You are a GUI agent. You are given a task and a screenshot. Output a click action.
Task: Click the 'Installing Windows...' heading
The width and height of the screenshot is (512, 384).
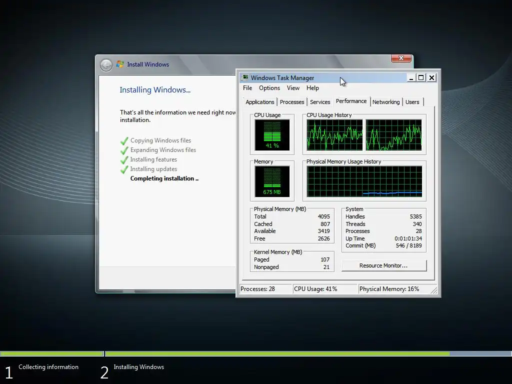pos(155,90)
